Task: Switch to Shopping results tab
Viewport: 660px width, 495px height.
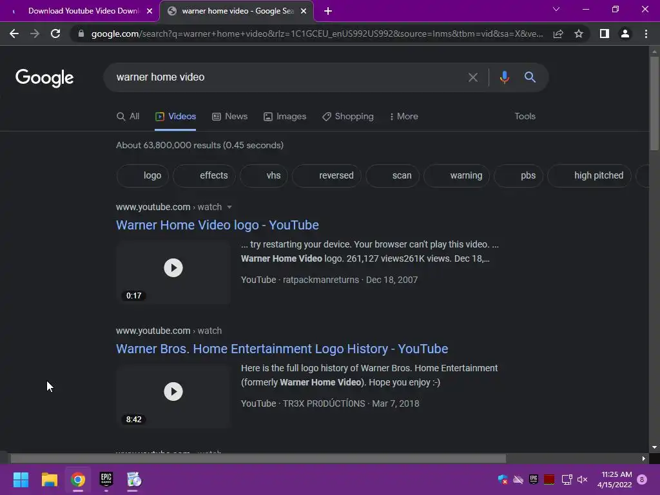Action: click(x=348, y=117)
